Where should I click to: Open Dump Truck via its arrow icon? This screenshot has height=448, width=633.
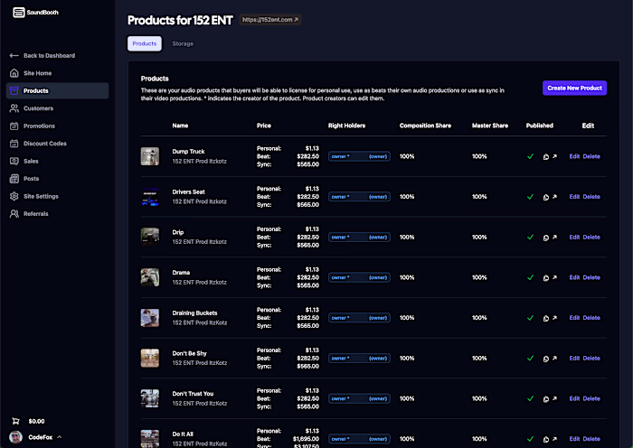point(554,156)
